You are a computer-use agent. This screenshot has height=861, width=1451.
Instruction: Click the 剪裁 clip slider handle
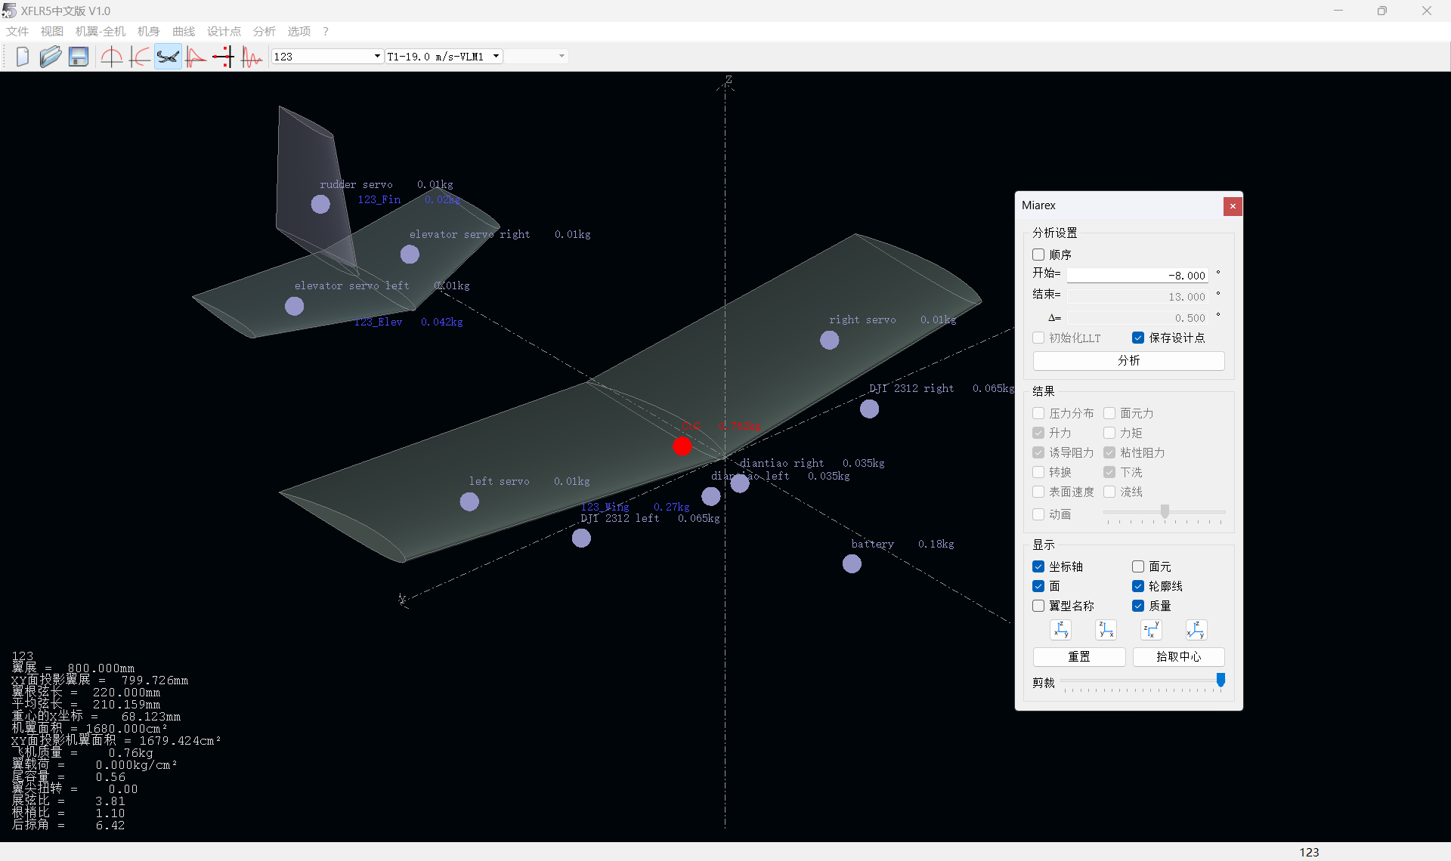[x=1221, y=680]
